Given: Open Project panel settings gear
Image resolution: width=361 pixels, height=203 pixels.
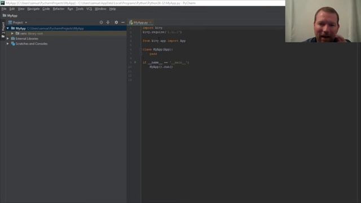Looking at the screenshot, I should [116, 23].
